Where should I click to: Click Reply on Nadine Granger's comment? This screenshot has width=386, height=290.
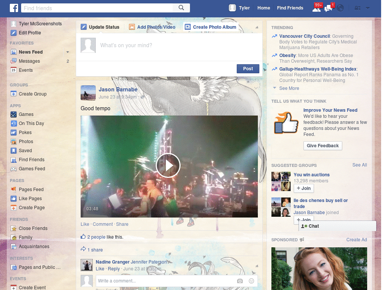[114, 269]
